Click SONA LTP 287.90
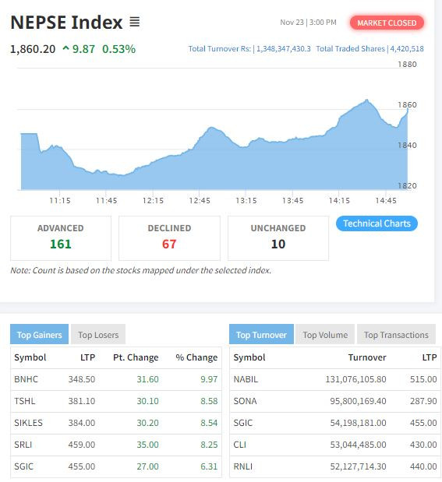This screenshot has height=482, width=442. (423, 401)
